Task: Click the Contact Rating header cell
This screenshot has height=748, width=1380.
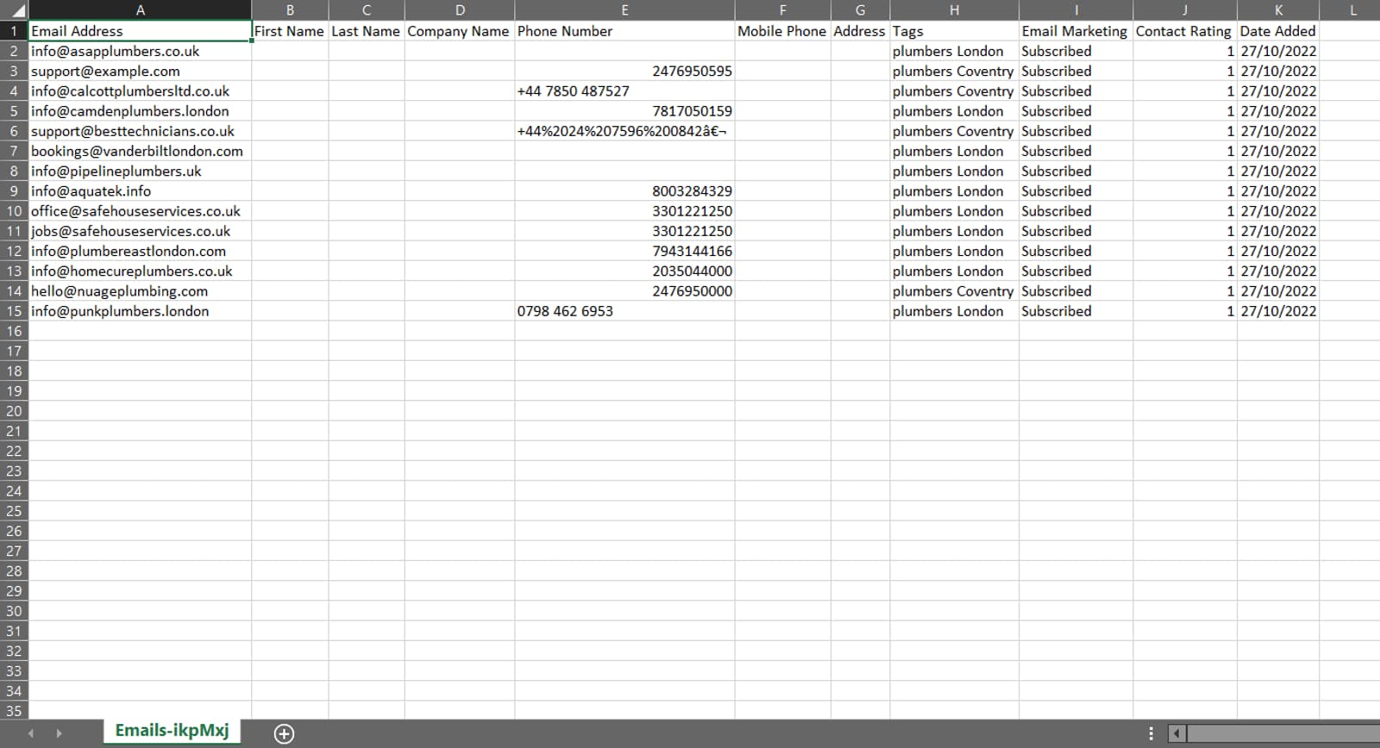Action: 1183,31
